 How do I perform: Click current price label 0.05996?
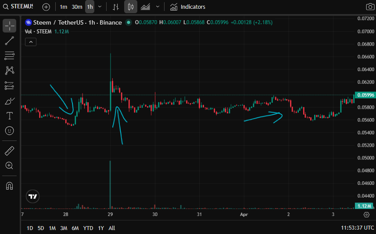coord(365,95)
